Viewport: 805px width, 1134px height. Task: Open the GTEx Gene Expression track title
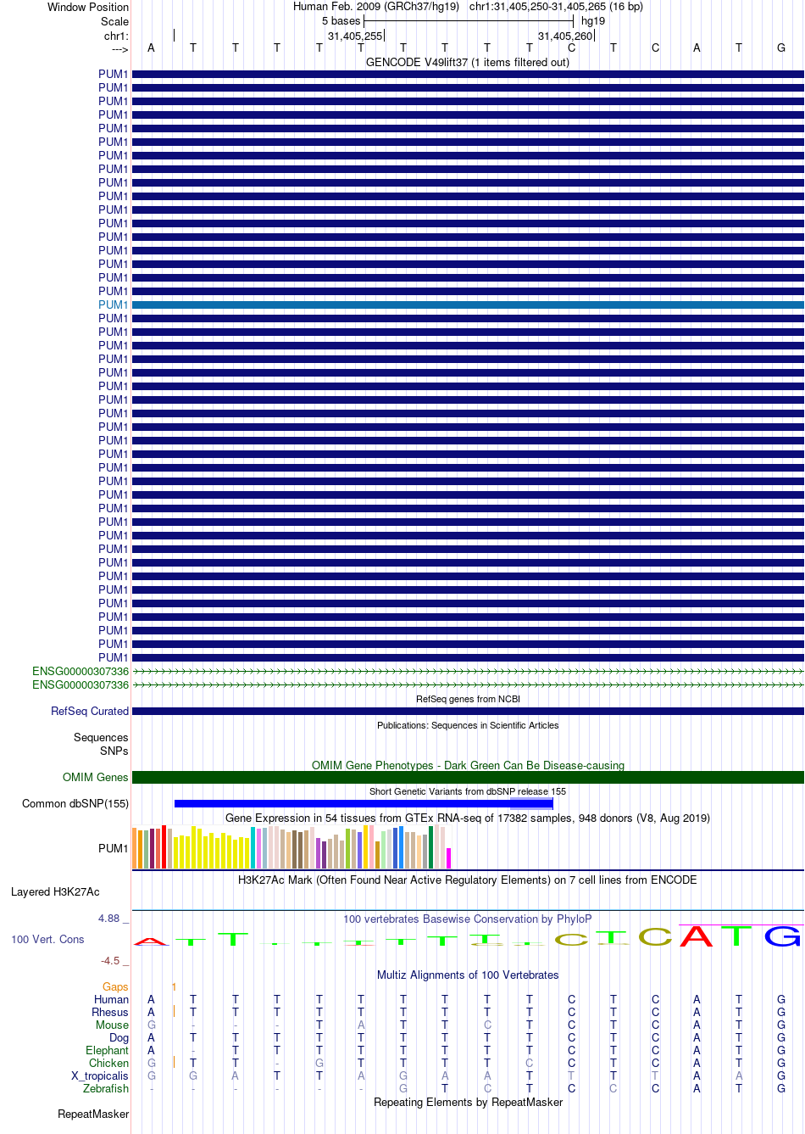pos(468,818)
